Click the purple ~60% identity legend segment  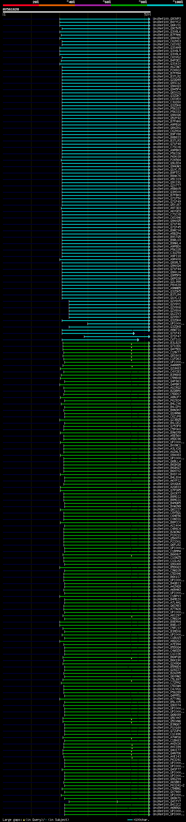click(93, 6)
